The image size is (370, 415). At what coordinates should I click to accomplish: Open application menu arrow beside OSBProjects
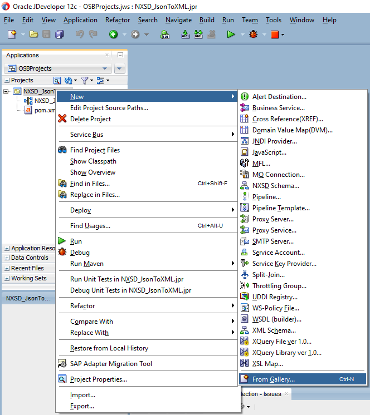click(x=119, y=68)
